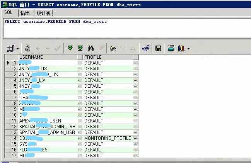The width and height of the screenshot is (251, 163).
Task: Click the chart graph icon
Action: (x=181, y=48)
